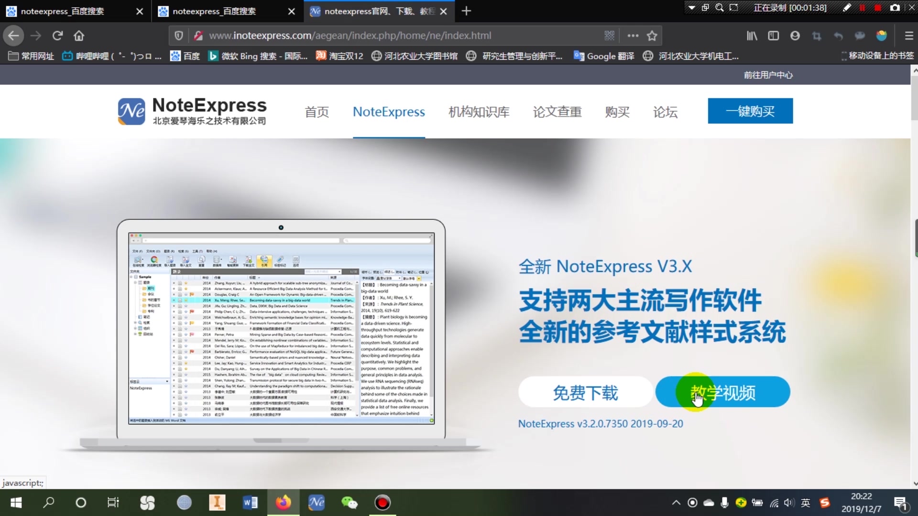Viewport: 918px width, 516px height.
Task: Open the 论坛 navigation item
Action: tap(665, 112)
